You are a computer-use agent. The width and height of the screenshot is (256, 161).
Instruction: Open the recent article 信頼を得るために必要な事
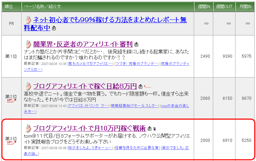tap(137, 148)
